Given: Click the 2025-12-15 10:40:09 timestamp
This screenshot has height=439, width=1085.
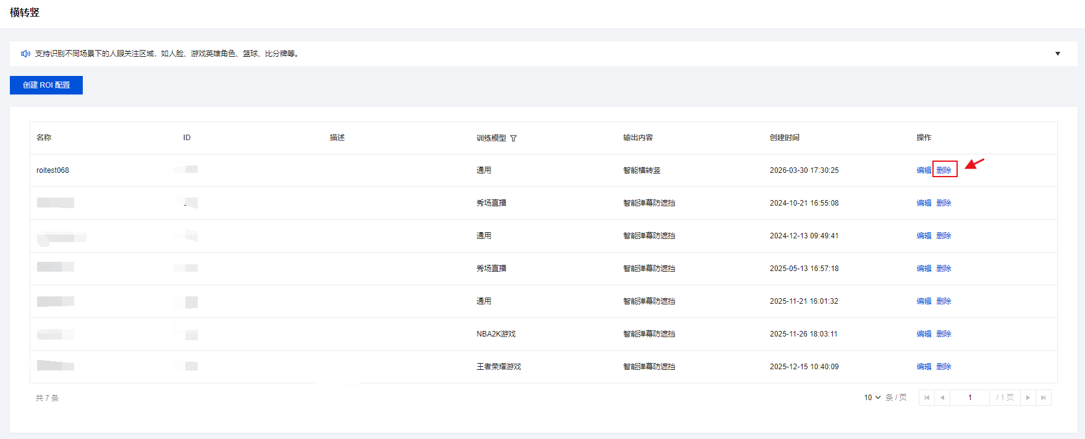Looking at the screenshot, I should 804,367.
